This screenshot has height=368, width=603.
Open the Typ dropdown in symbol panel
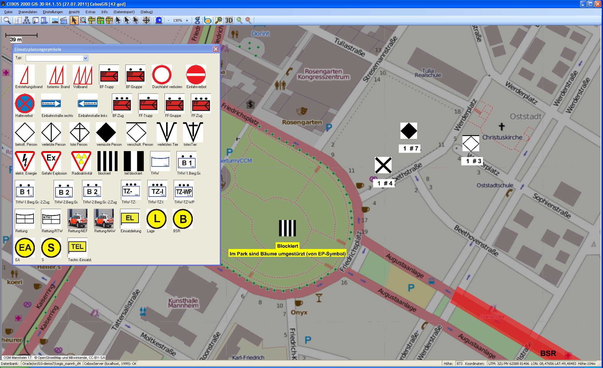pyautogui.click(x=85, y=58)
